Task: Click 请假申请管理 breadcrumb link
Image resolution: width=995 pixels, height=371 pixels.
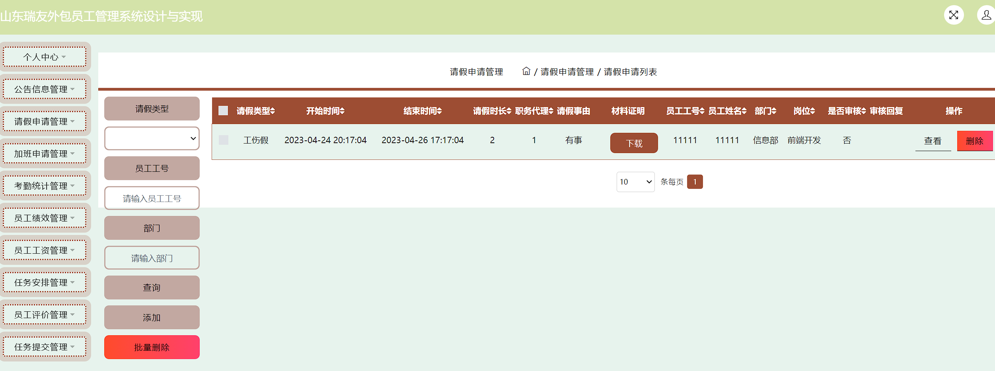Action: click(x=567, y=72)
